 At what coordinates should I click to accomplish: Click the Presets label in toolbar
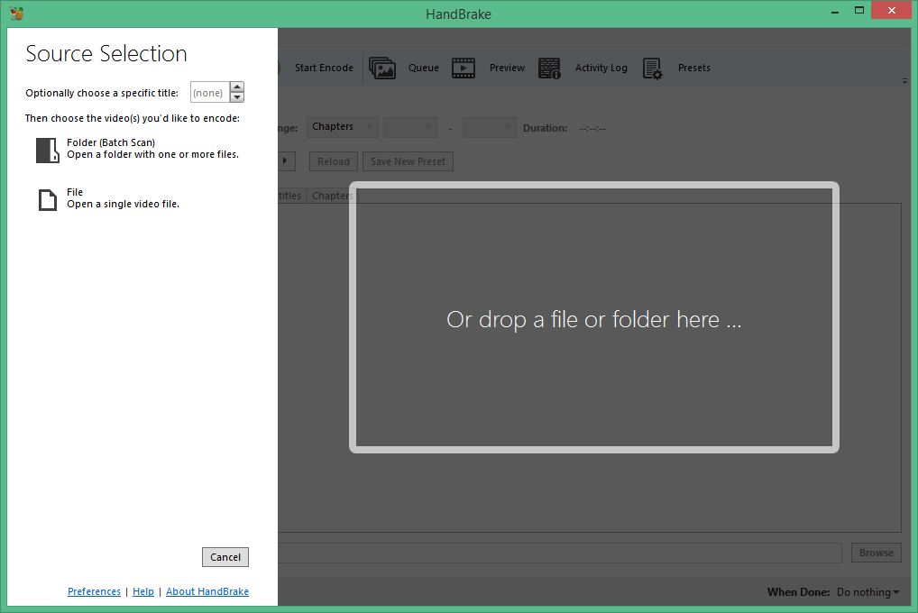(x=693, y=68)
